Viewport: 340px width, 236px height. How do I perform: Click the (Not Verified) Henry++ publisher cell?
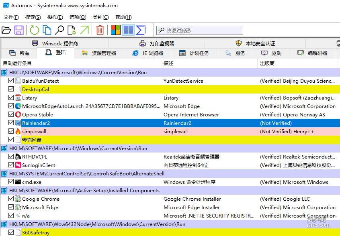(x=287, y=131)
